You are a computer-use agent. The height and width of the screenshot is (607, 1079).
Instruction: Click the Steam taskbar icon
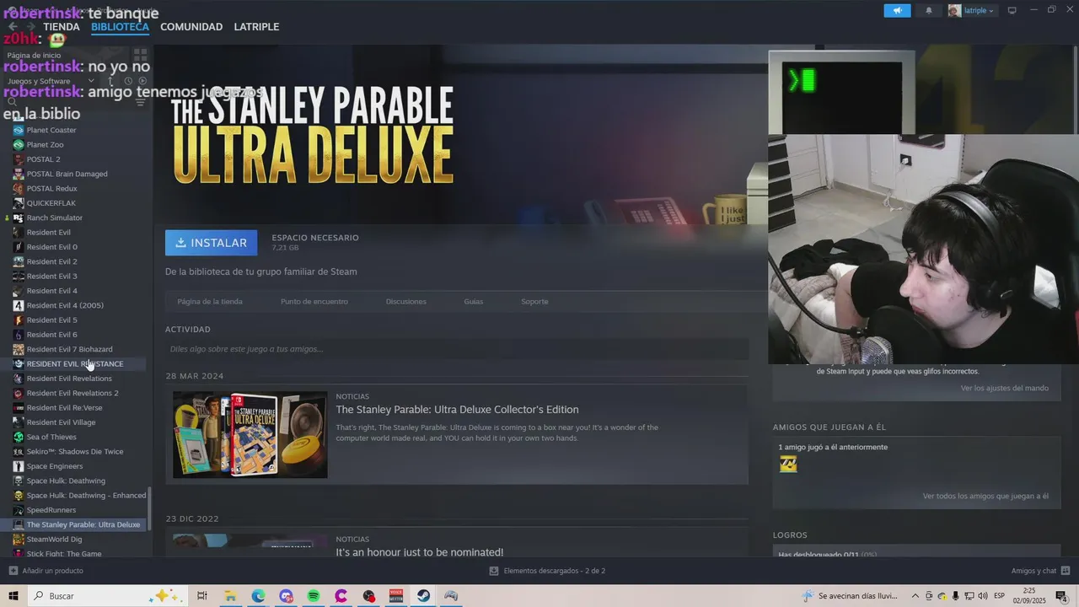(423, 596)
